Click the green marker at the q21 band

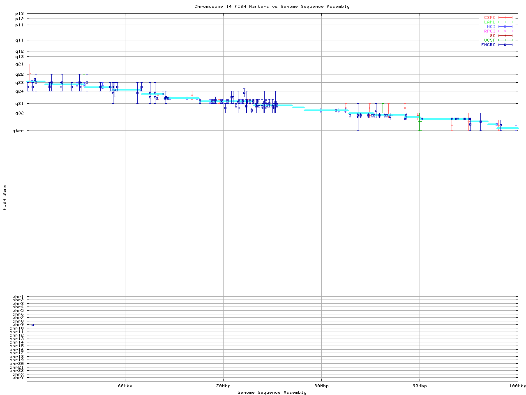(x=84, y=69)
